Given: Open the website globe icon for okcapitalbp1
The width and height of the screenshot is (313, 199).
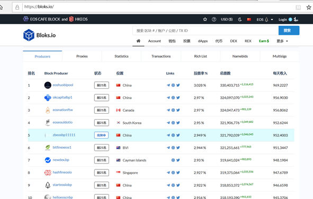Looking at the screenshot, I should 173,98.
